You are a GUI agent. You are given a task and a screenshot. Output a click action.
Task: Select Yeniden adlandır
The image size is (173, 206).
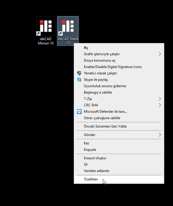(x=119, y=171)
